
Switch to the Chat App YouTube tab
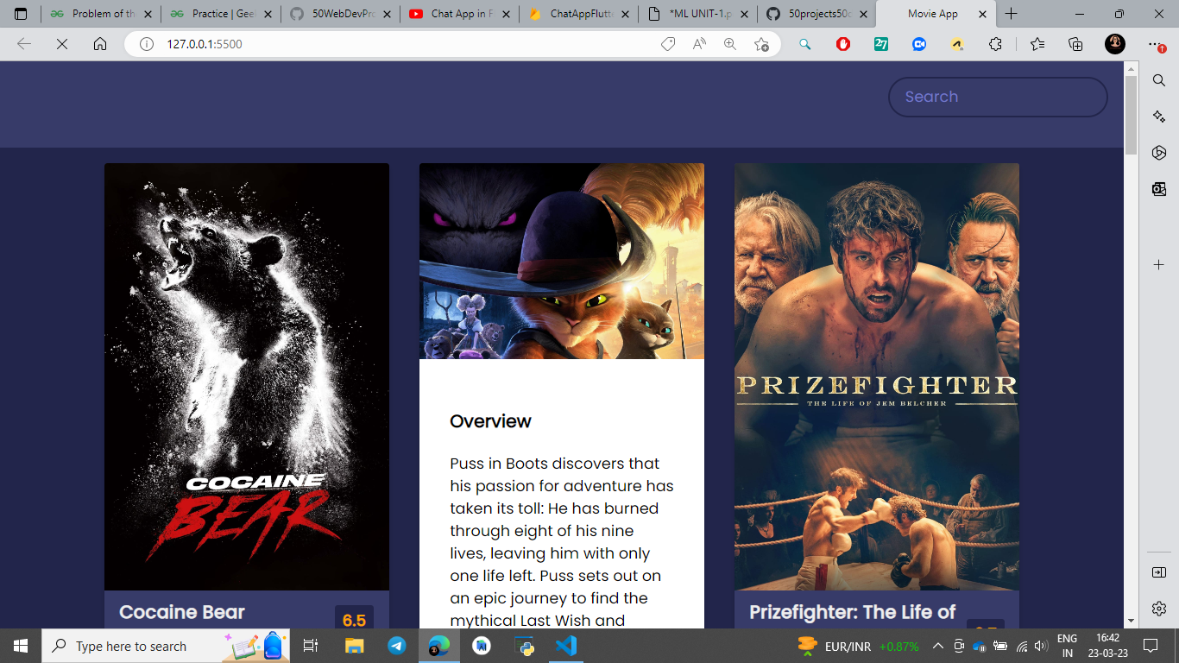point(459,14)
